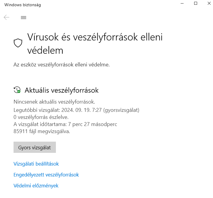Click the Az eszköz veszélyforrások elleni védelme subtitle

[x=61, y=65]
